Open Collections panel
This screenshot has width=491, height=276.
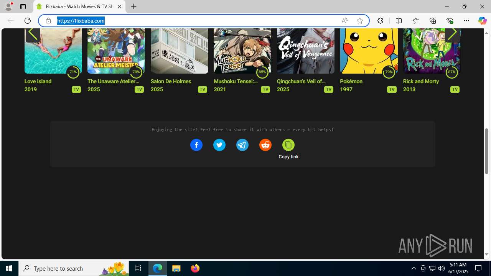433,21
